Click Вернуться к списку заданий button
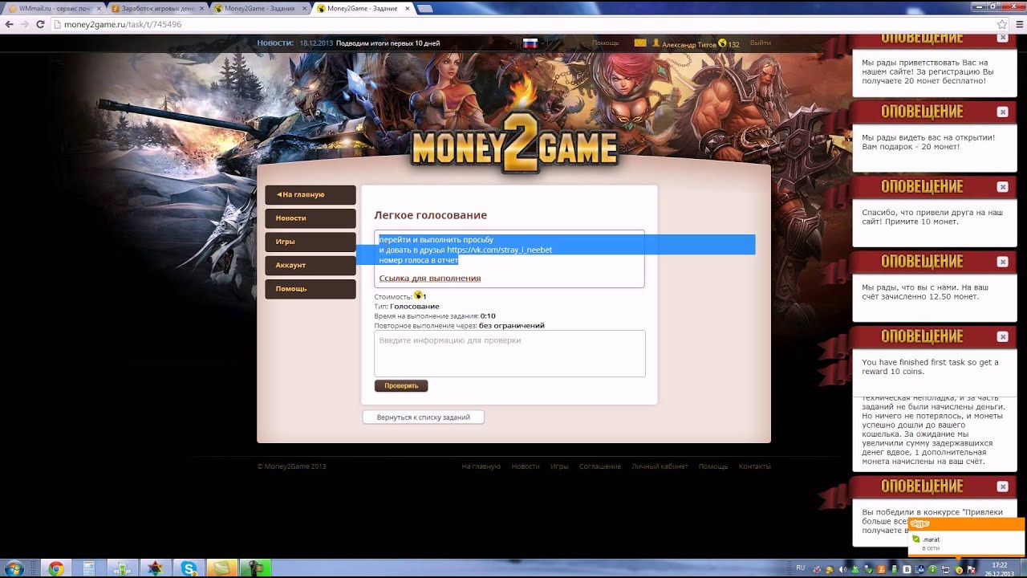Screen dimensions: 1027x578 tap(424, 417)
